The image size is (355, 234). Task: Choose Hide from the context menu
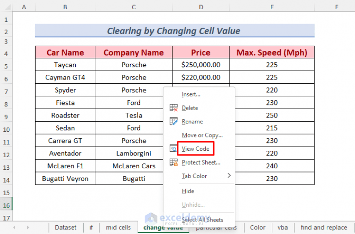[x=199, y=191]
